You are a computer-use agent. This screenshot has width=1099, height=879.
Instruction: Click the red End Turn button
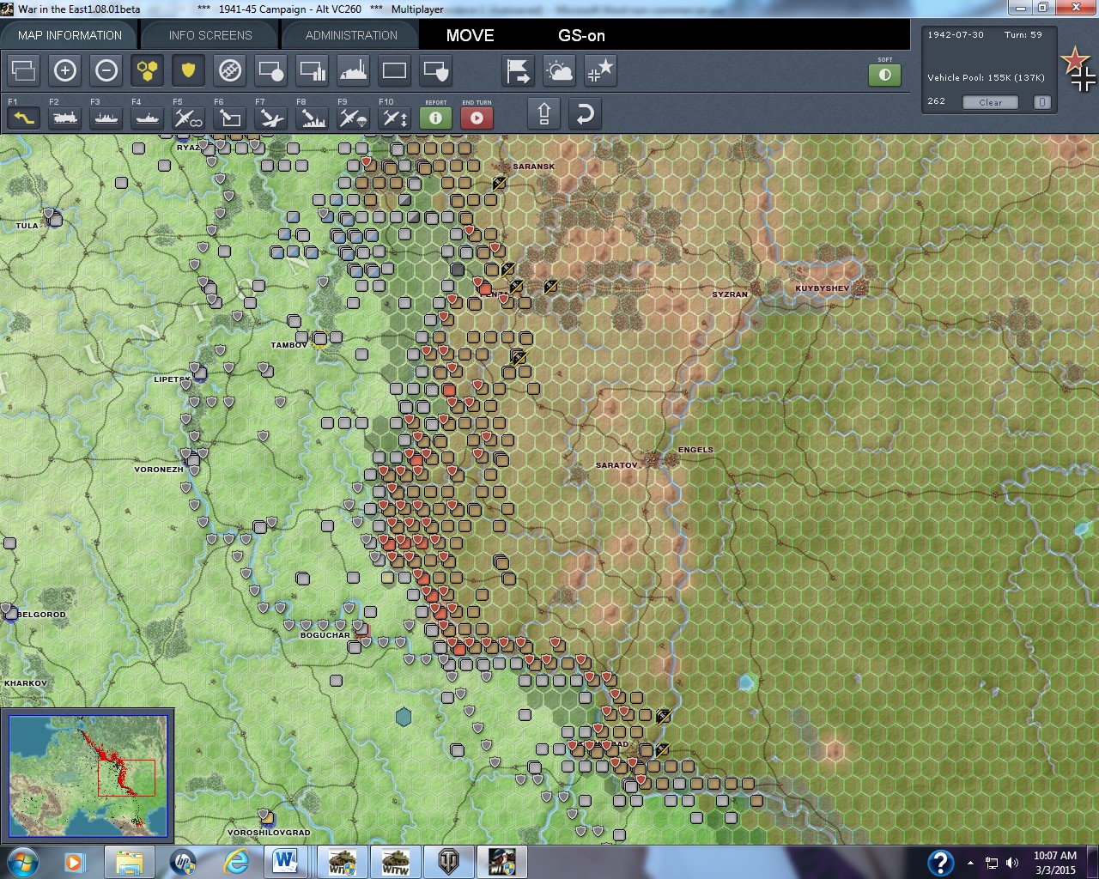click(477, 117)
